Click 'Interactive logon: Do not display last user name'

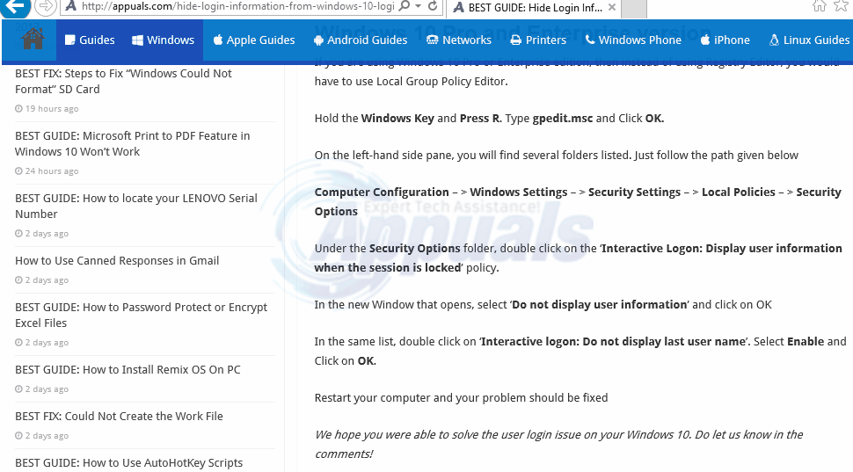[613, 342]
